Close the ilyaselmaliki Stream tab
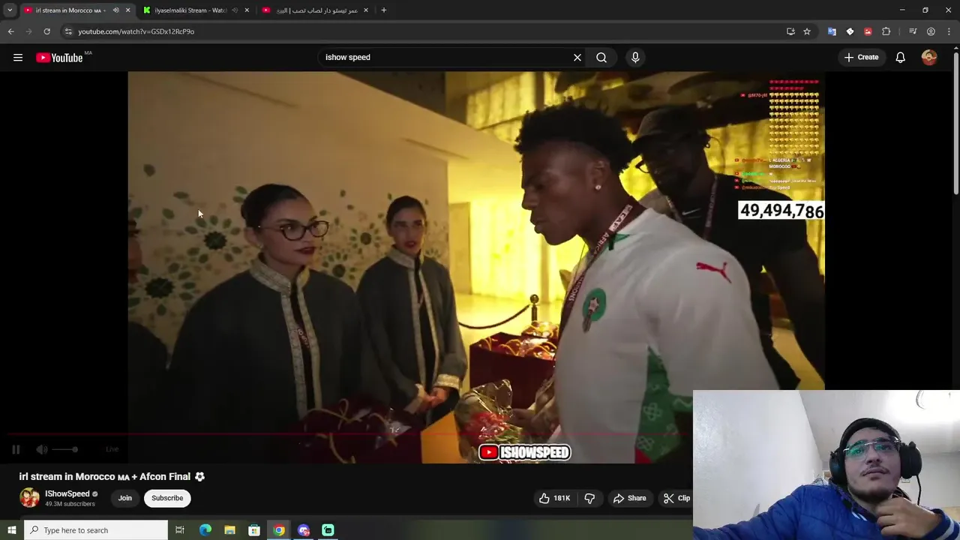The height and width of the screenshot is (540, 960). click(x=247, y=10)
